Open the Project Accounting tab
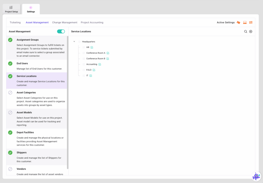263x183 pixels. coord(92,22)
